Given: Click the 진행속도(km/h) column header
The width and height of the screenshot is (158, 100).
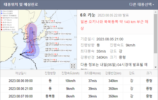Looking at the screenshot, I should coord(70,73).
